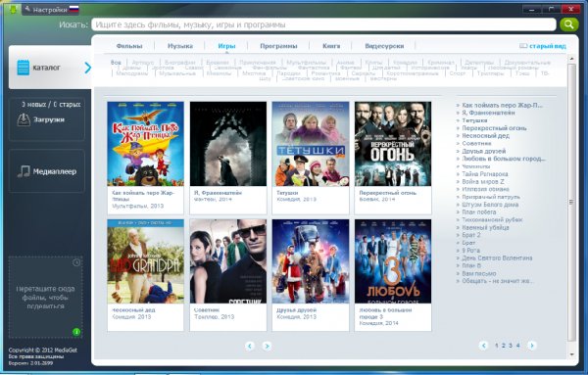Open the Тетушки movie poster
Image resolution: width=588 pixels, height=375 pixels.
(311, 144)
